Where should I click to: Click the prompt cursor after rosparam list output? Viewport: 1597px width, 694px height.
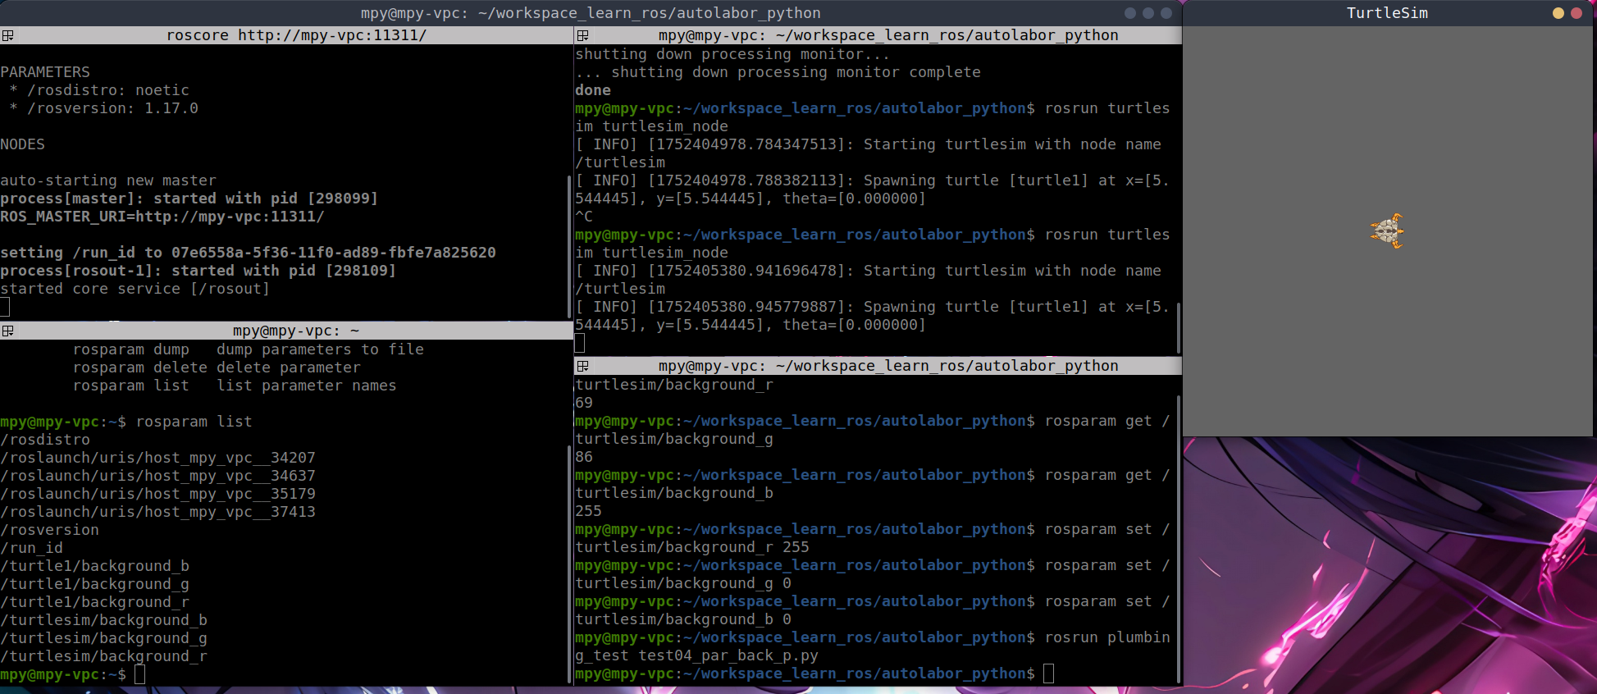click(x=140, y=674)
